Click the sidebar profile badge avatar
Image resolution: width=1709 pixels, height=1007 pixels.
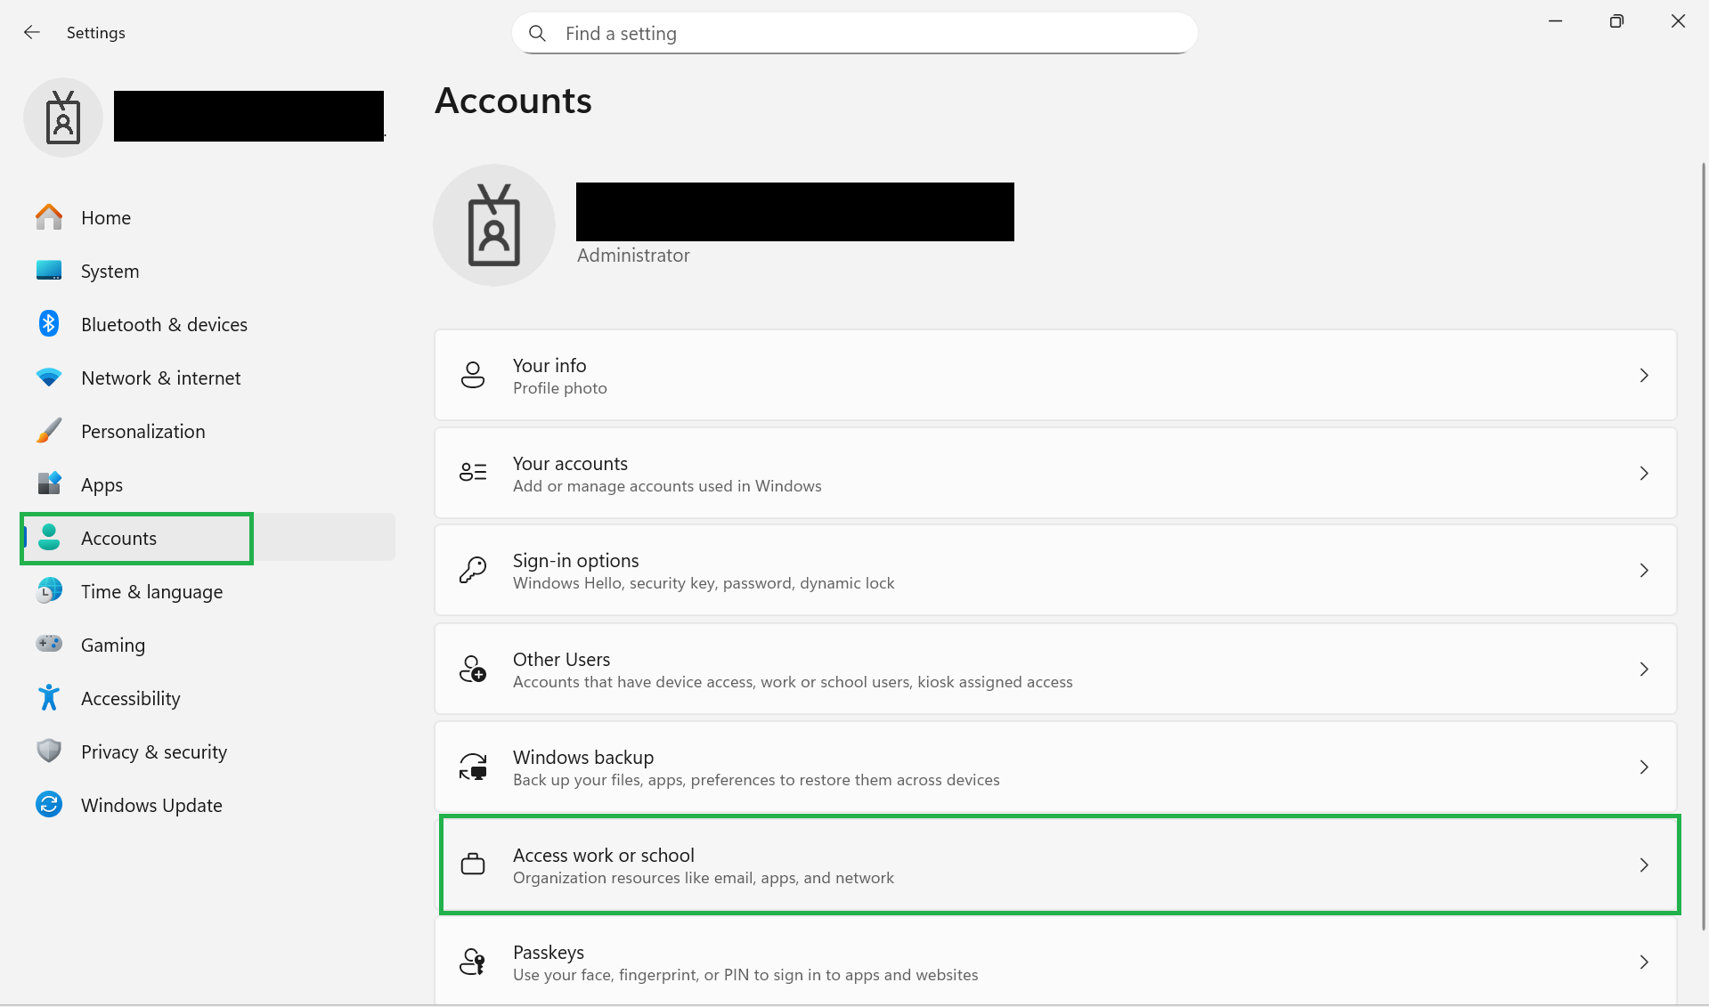[63, 118]
